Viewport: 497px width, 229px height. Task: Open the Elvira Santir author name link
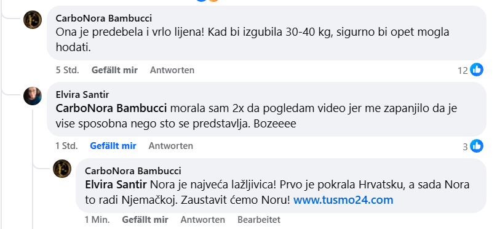(82, 95)
